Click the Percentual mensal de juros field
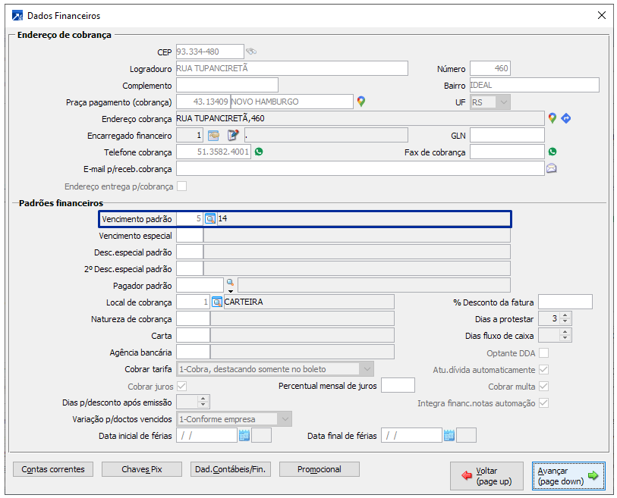 point(398,386)
